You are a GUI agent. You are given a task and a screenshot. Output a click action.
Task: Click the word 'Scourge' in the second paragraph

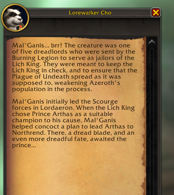(x=105, y=101)
